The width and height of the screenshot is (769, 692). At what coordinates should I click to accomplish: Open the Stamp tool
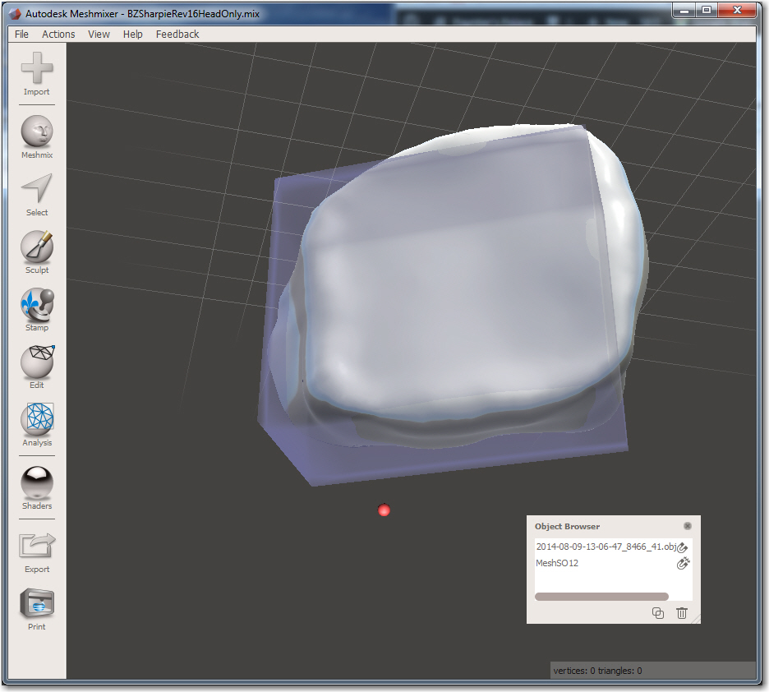pos(37,310)
